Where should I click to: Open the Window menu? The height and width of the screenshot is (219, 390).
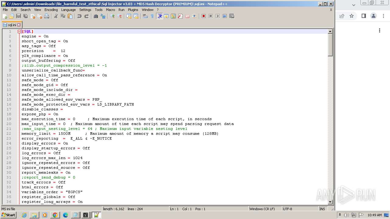(x=147, y=10)
